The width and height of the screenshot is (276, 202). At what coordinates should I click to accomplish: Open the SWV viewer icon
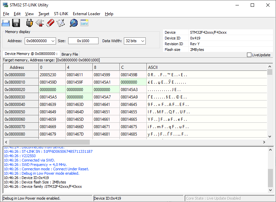(x=84, y=23)
